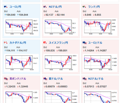The height and width of the screenshot is (103, 121).
Task: Click the Canadian Dollar/Yen flag icon
Action: pyautogui.click(x=6, y=43)
